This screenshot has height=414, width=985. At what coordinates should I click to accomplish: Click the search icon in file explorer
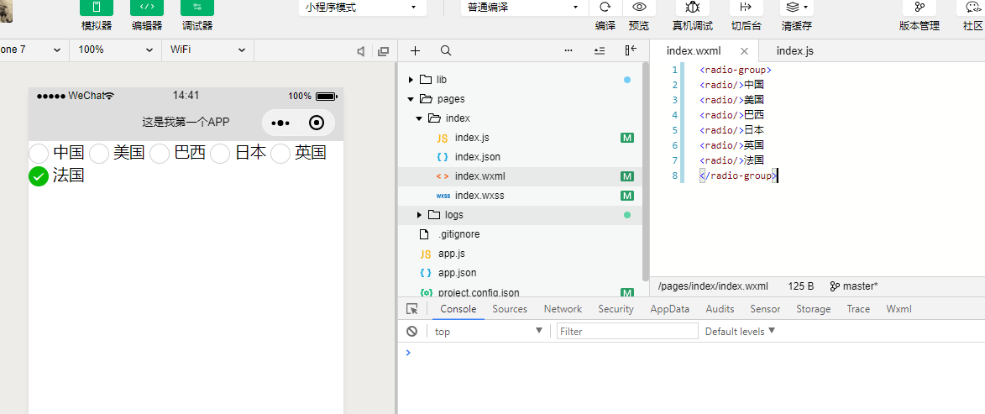pyautogui.click(x=446, y=50)
